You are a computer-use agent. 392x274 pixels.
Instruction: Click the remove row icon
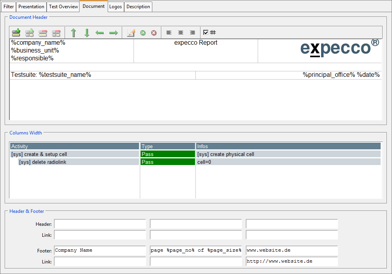43,33
